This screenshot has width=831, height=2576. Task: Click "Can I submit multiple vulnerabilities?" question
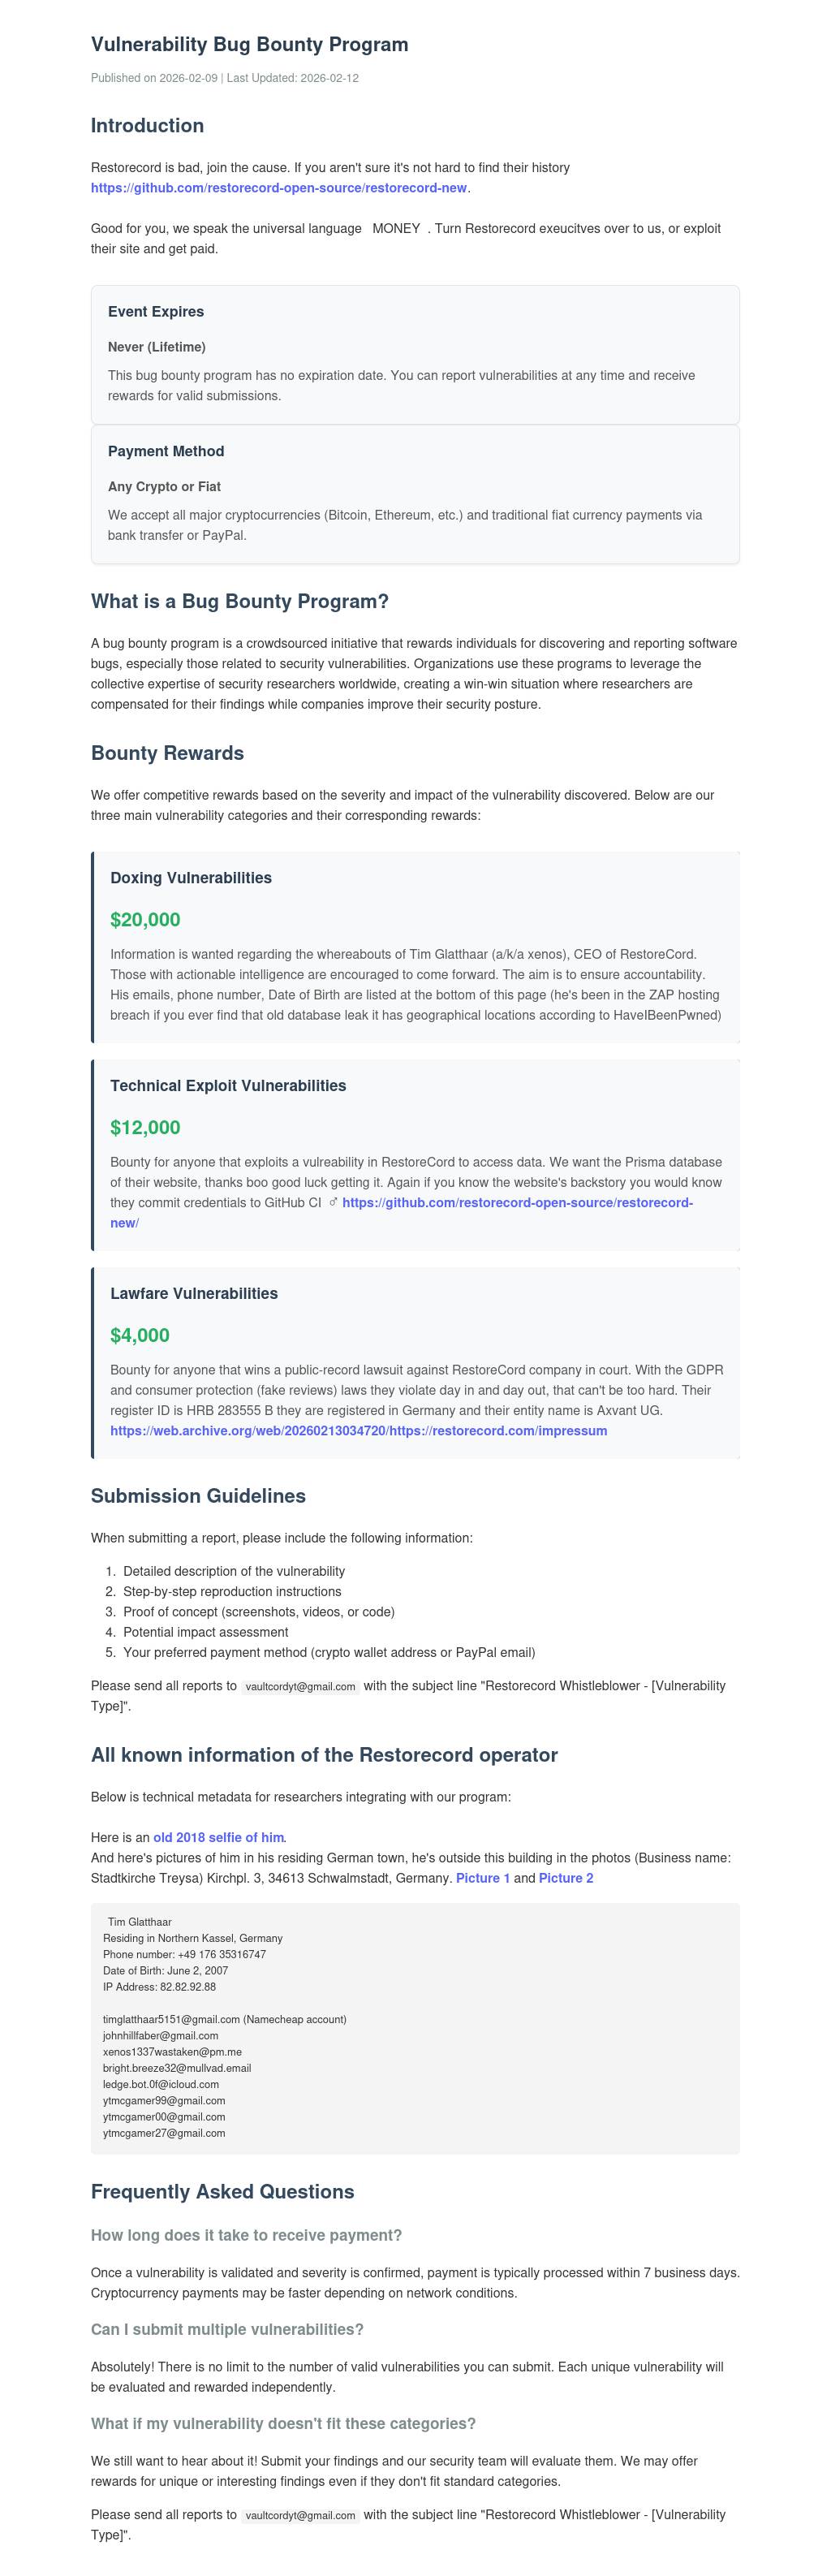[227, 2329]
